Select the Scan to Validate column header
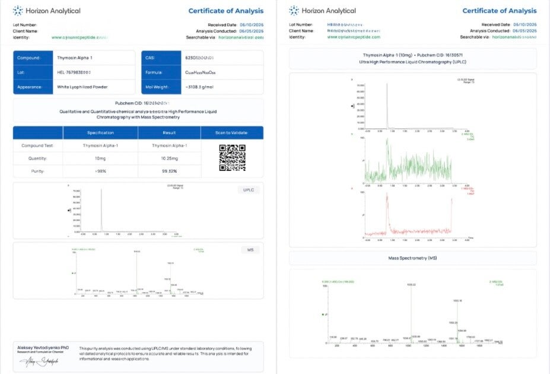 tap(232, 132)
